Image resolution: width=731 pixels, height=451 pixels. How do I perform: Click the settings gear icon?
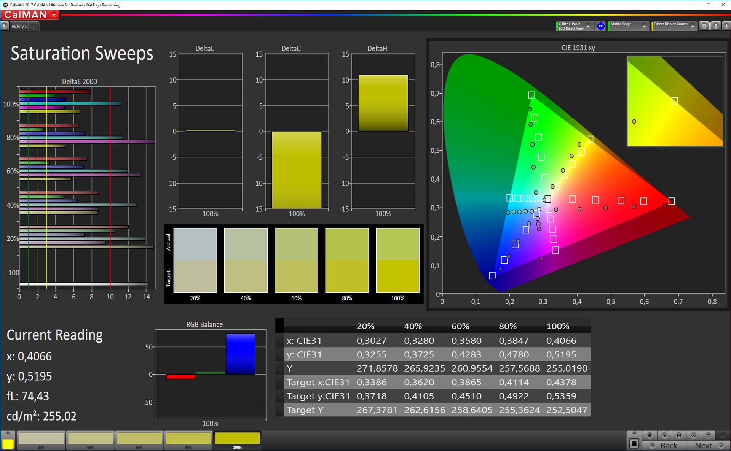coord(704,26)
